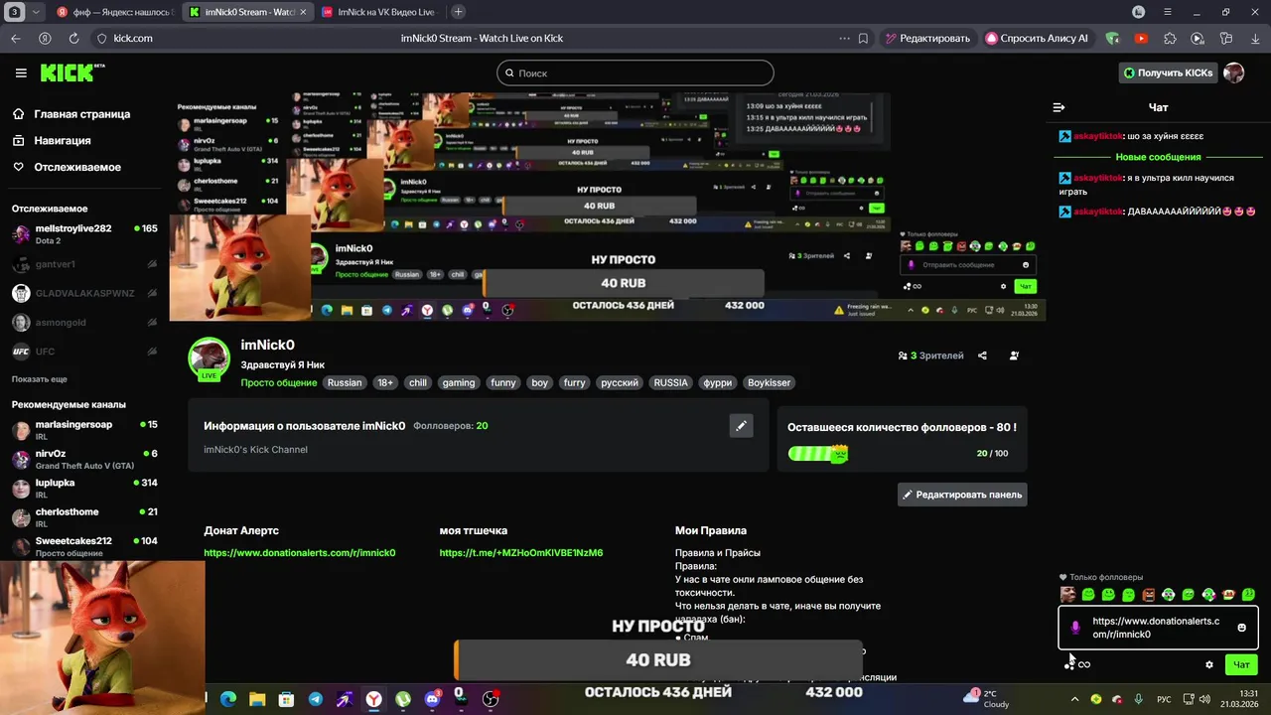This screenshot has height=715, width=1271.
Task: Click the share stream icon
Action: tap(982, 356)
